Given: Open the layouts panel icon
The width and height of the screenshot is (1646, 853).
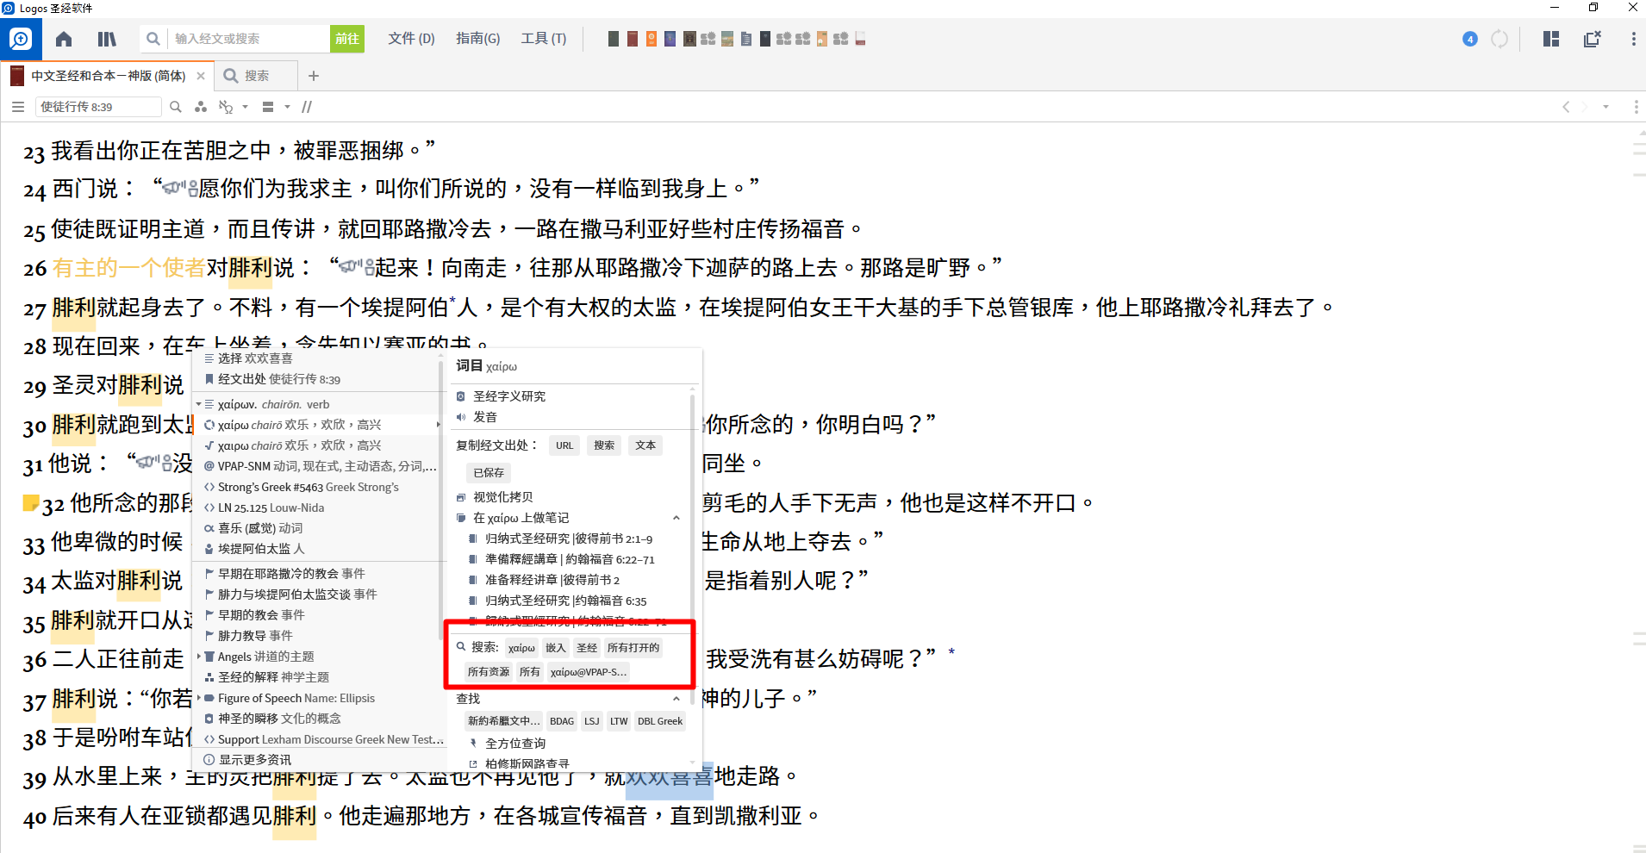Looking at the screenshot, I should pos(1551,39).
